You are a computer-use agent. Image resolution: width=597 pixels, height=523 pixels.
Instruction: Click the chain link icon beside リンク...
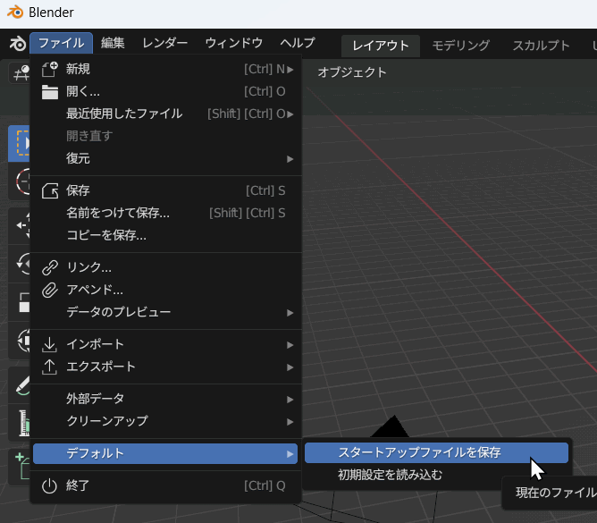click(50, 267)
